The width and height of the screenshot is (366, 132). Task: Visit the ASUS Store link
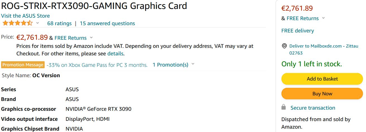click(x=25, y=16)
